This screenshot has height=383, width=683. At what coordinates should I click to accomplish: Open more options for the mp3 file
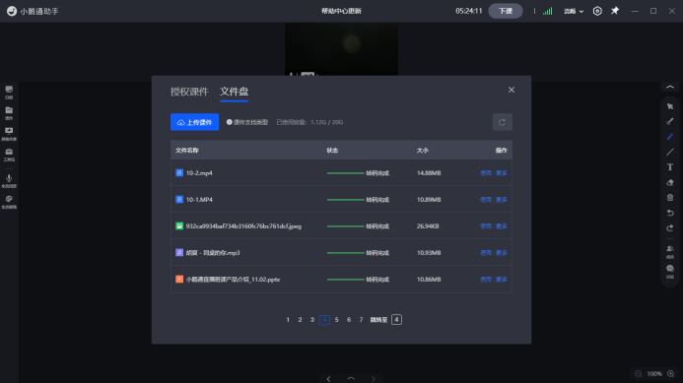click(502, 253)
